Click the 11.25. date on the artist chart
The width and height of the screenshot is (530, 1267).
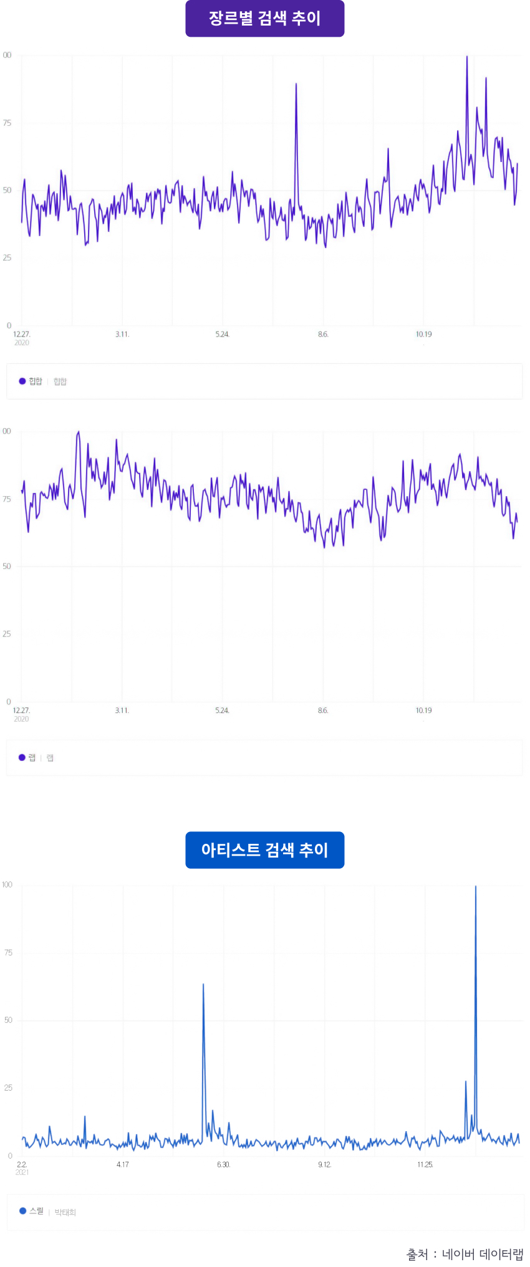[x=425, y=1165]
